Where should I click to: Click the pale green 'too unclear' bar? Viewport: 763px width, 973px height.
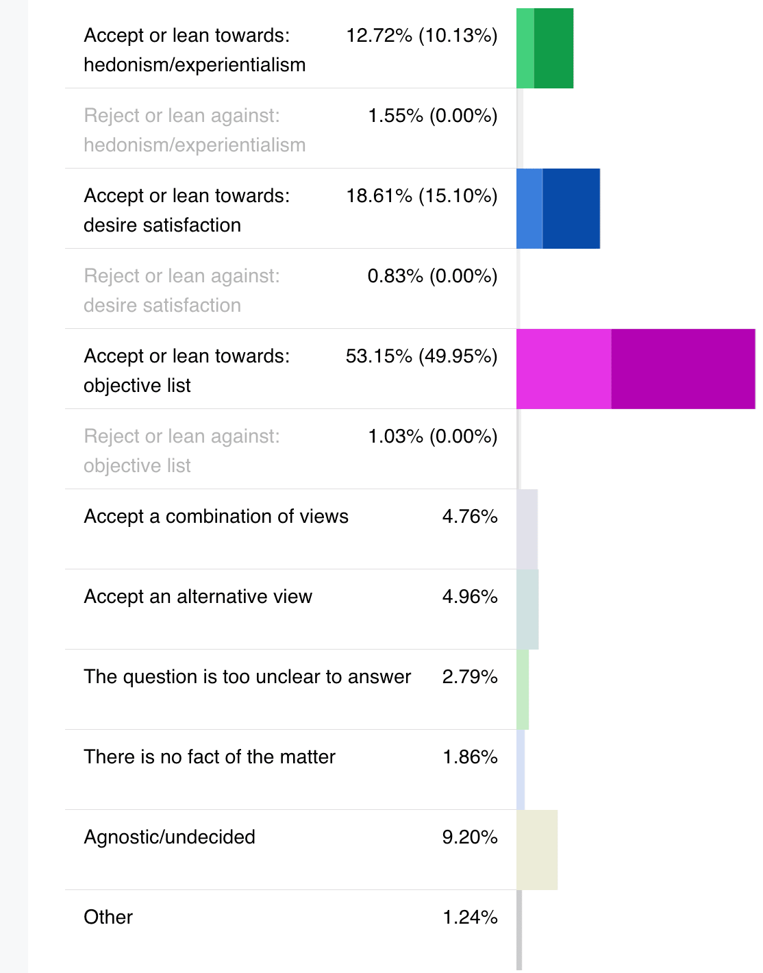coord(523,689)
